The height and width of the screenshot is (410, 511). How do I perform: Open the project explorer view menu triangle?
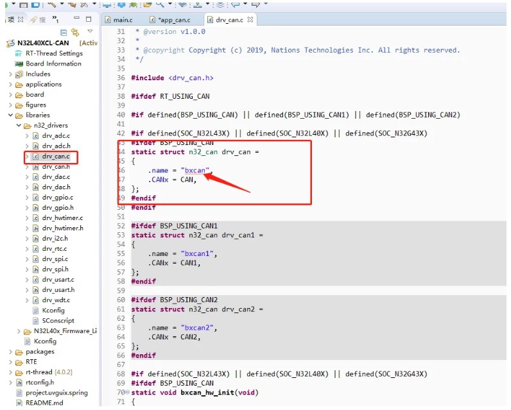[90, 31]
